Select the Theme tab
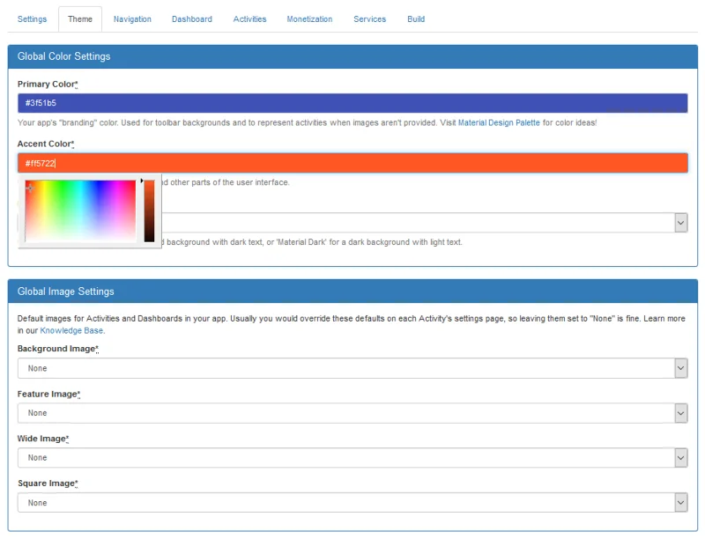Screen dimensions: 705x539 tap(80, 19)
